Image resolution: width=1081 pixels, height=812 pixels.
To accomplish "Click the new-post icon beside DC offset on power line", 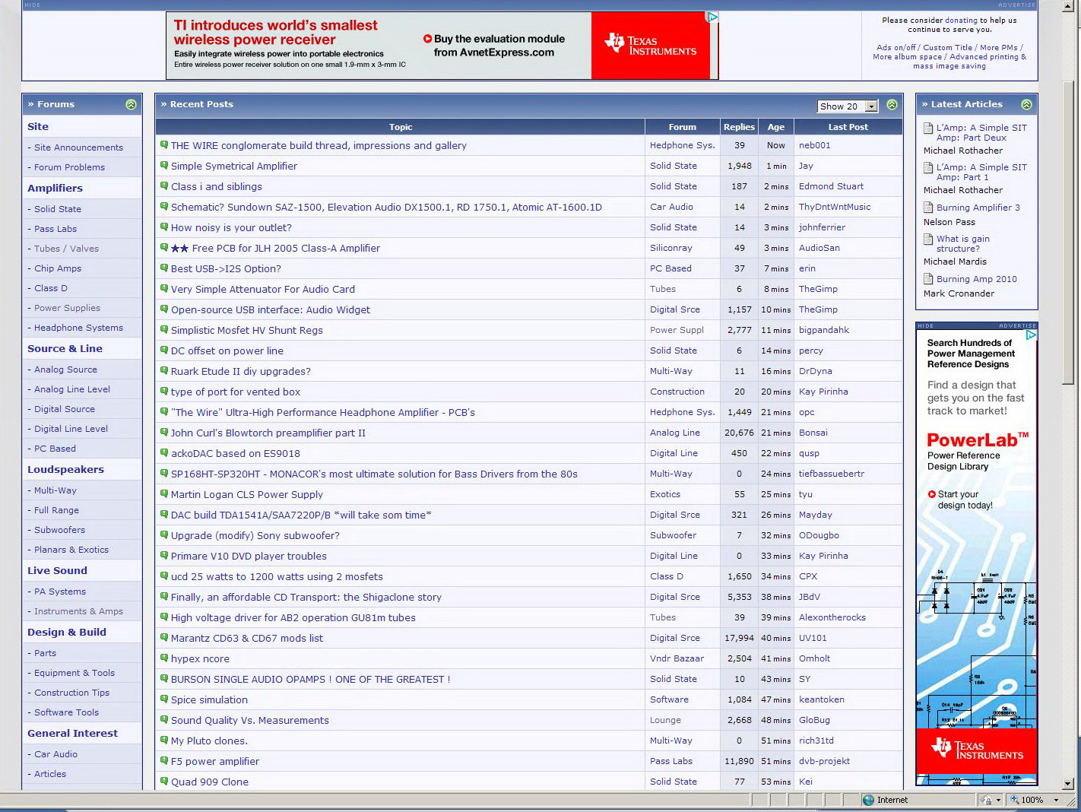I will 163,350.
